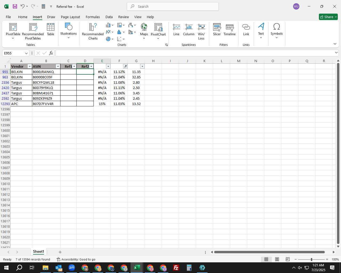Open Recommended PivotTables

[33, 31]
